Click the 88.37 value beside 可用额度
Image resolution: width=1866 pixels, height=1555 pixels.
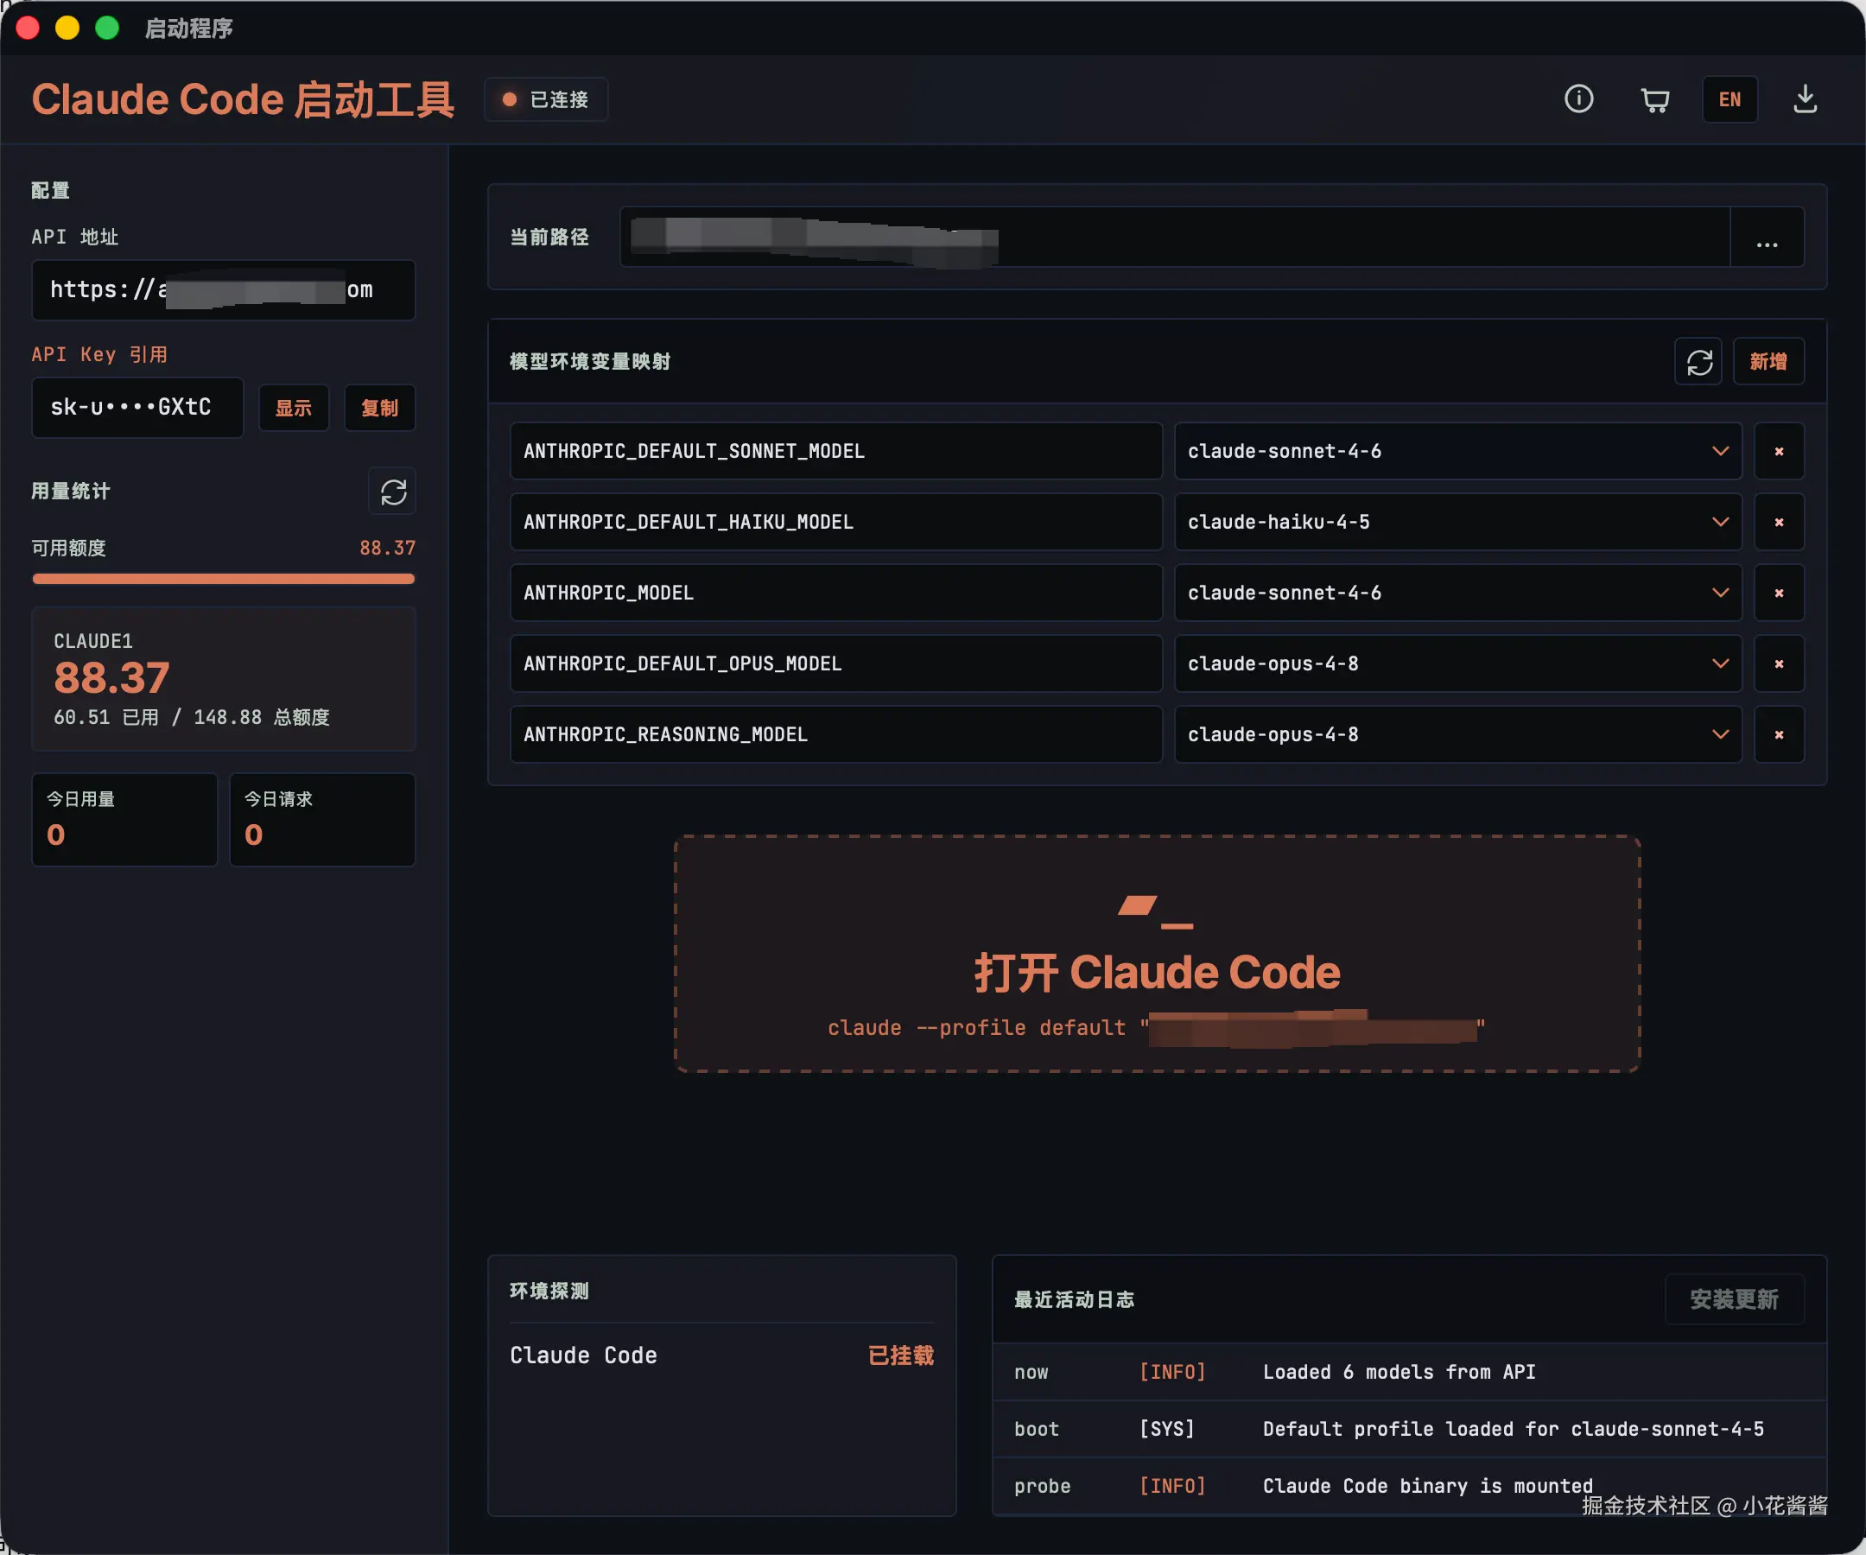(387, 549)
